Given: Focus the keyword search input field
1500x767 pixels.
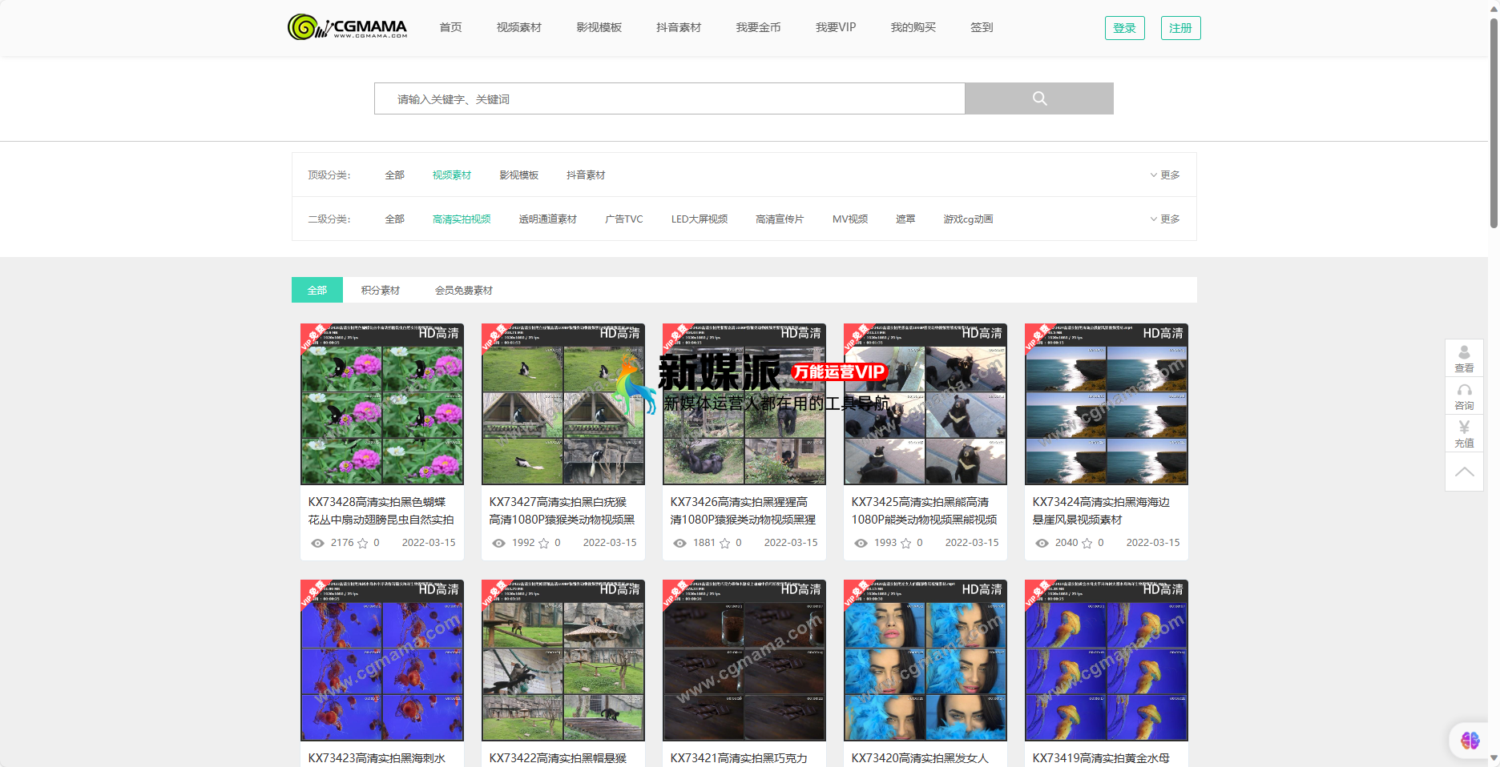Looking at the screenshot, I should tap(670, 98).
